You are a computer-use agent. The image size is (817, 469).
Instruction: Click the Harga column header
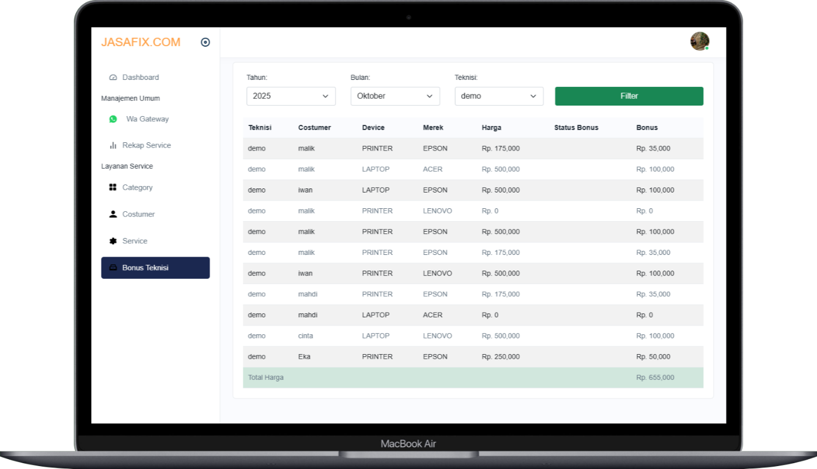pos(491,128)
